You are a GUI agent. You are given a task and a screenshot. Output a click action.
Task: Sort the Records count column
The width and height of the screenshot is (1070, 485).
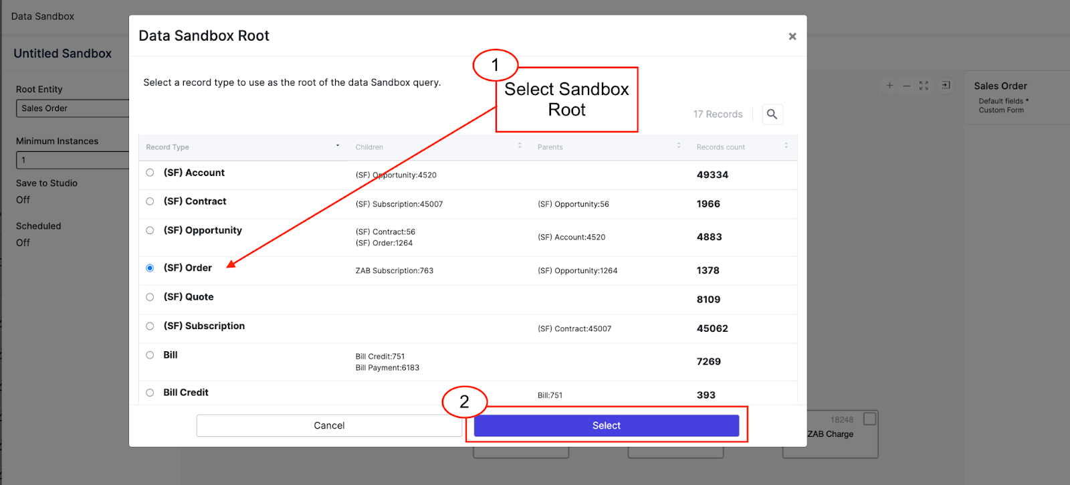tap(786, 145)
